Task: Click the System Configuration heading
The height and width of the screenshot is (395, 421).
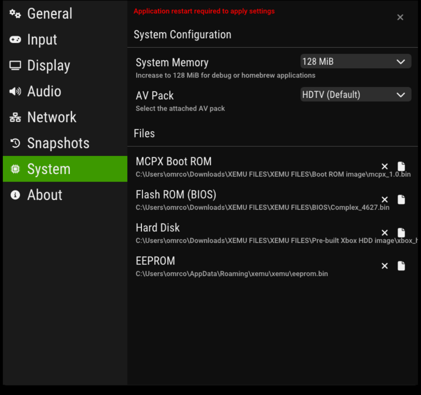Action: [183, 35]
